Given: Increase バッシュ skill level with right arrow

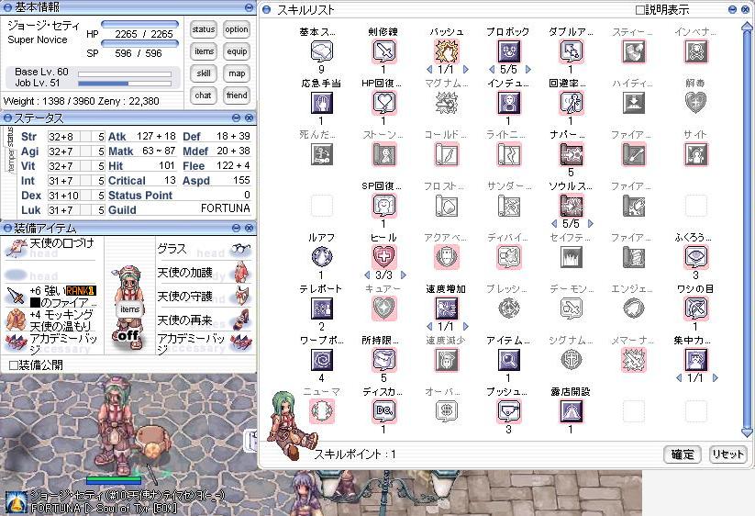Looking at the screenshot, I should coord(466,70).
